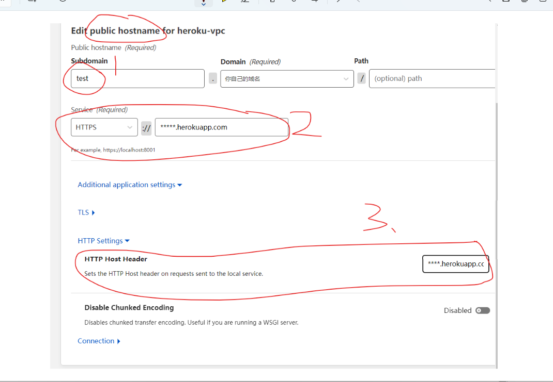Open the Domain dropdown

(287, 79)
